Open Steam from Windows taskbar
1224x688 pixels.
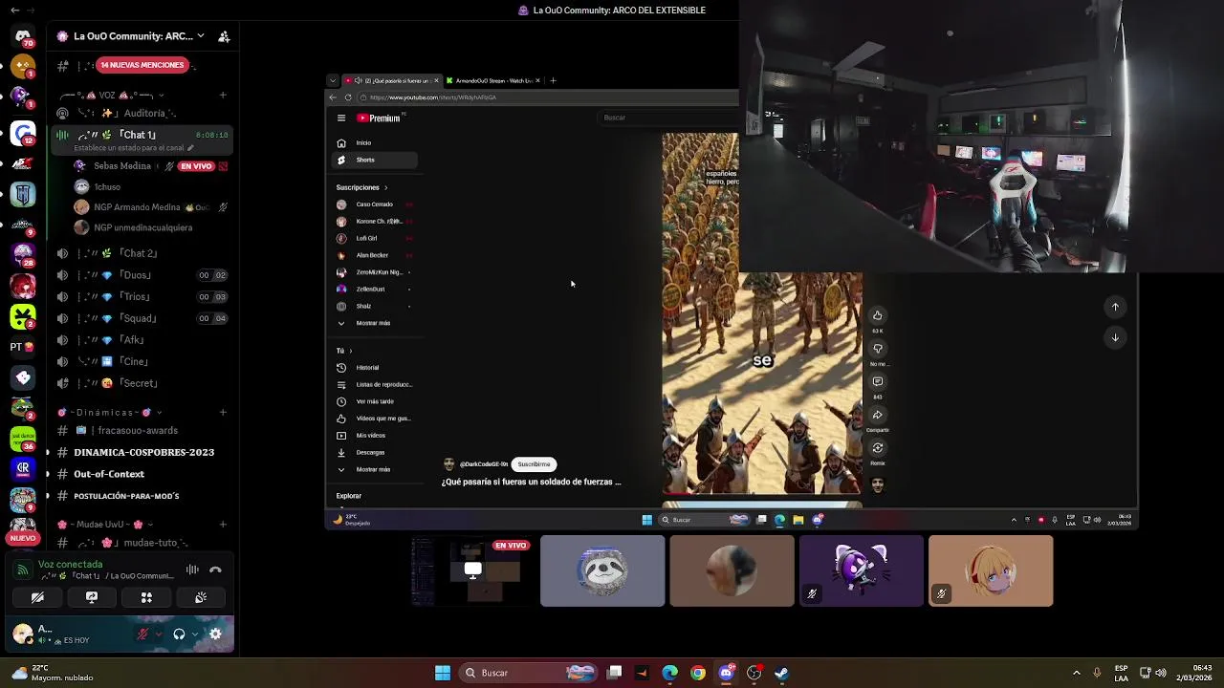[x=781, y=673]
